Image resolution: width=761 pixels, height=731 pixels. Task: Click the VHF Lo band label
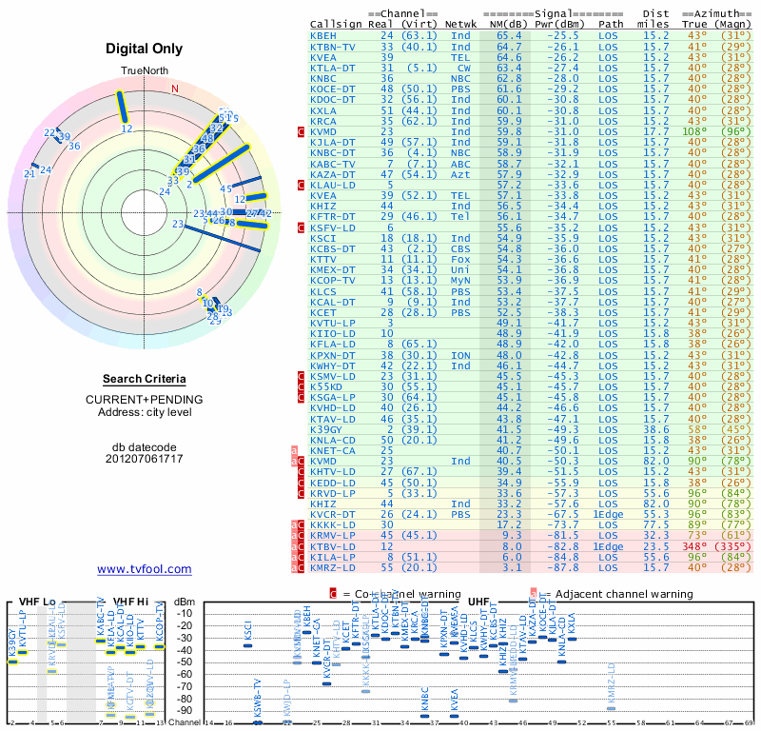click(x=37, y=602)
